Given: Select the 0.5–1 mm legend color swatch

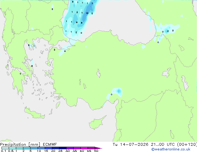Looking at the screenshot, I should 12,148.
